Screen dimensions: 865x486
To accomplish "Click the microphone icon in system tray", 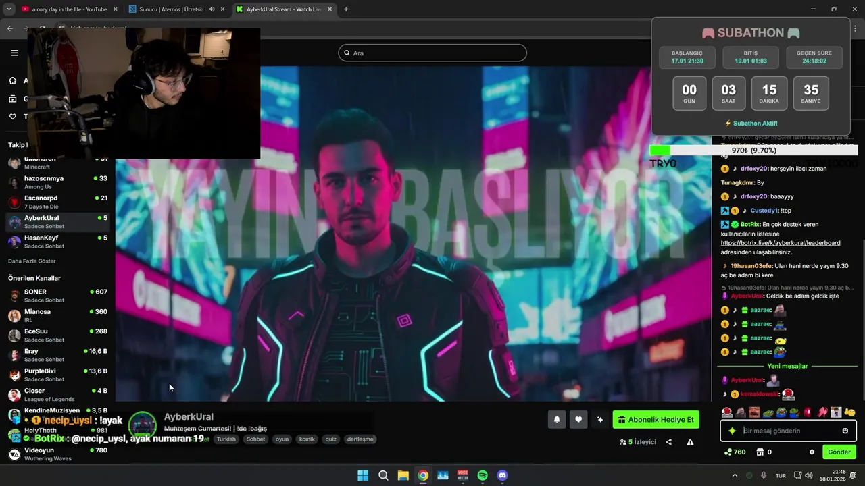I will (x=764, y=475).
